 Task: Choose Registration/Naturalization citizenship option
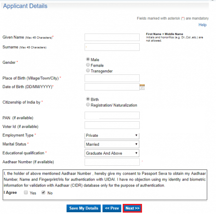(x=88, y=105)
